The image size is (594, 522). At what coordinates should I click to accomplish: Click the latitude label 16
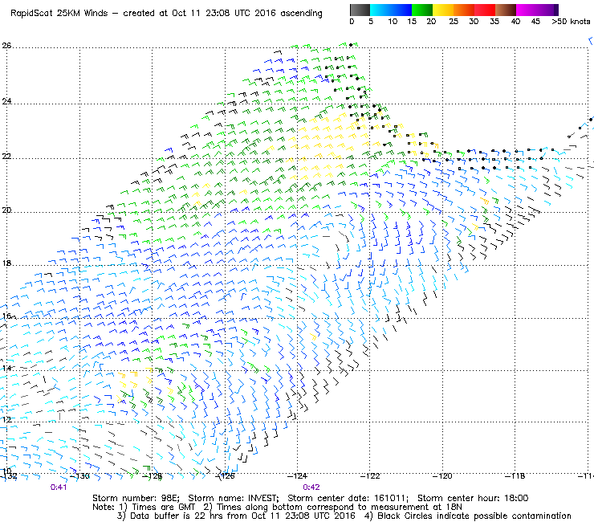[x=6, y=316]
